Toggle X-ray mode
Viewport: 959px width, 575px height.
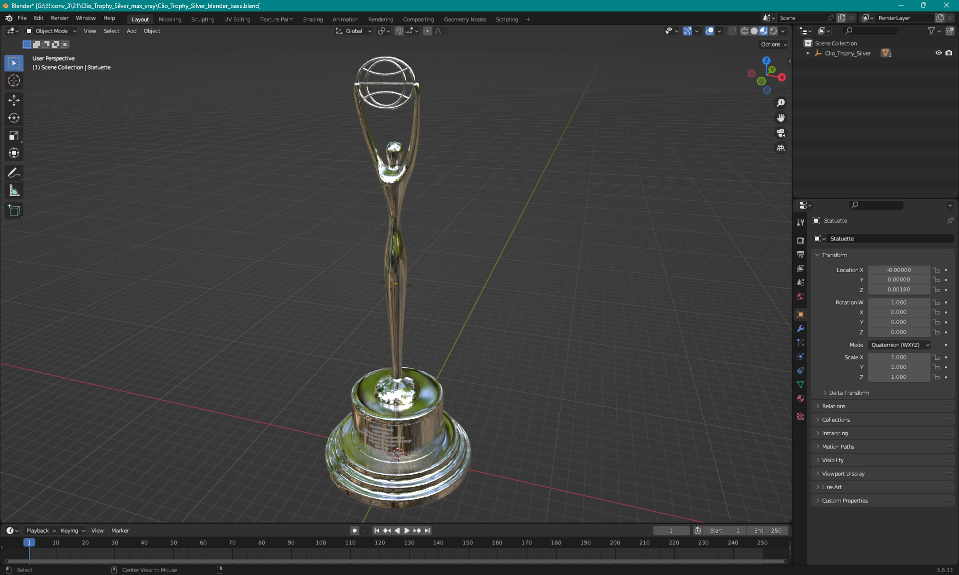coord(732,31)
